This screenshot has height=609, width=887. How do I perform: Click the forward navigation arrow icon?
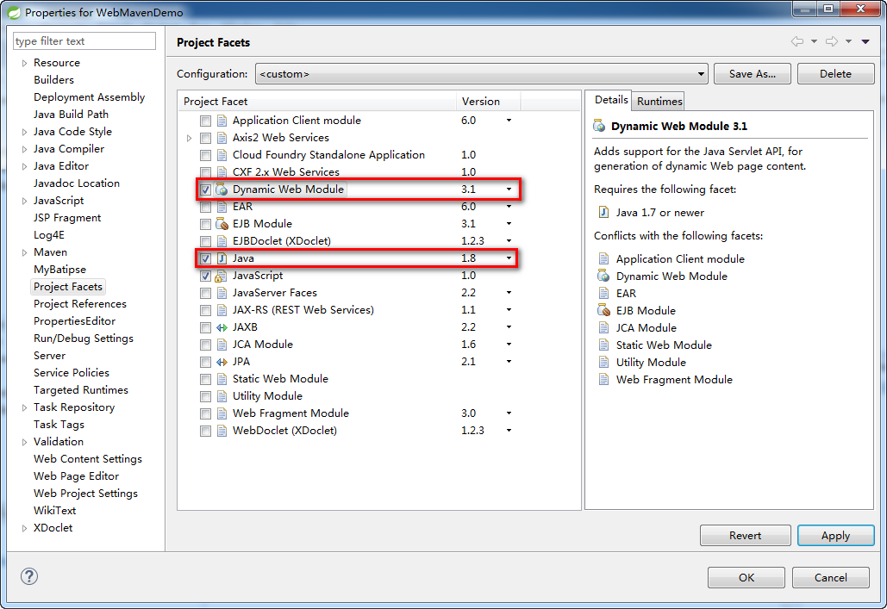832,41
